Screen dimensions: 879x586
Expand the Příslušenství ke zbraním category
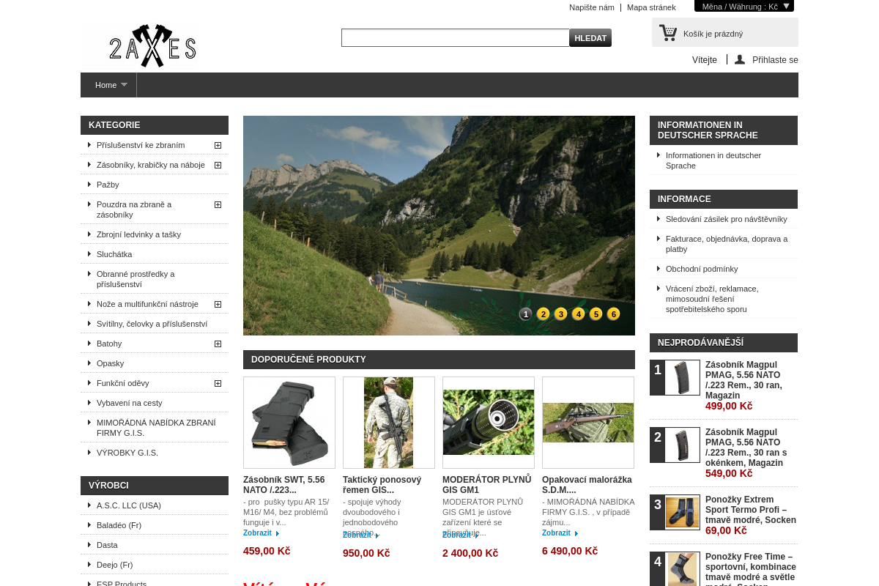click(x=218, y=145)
